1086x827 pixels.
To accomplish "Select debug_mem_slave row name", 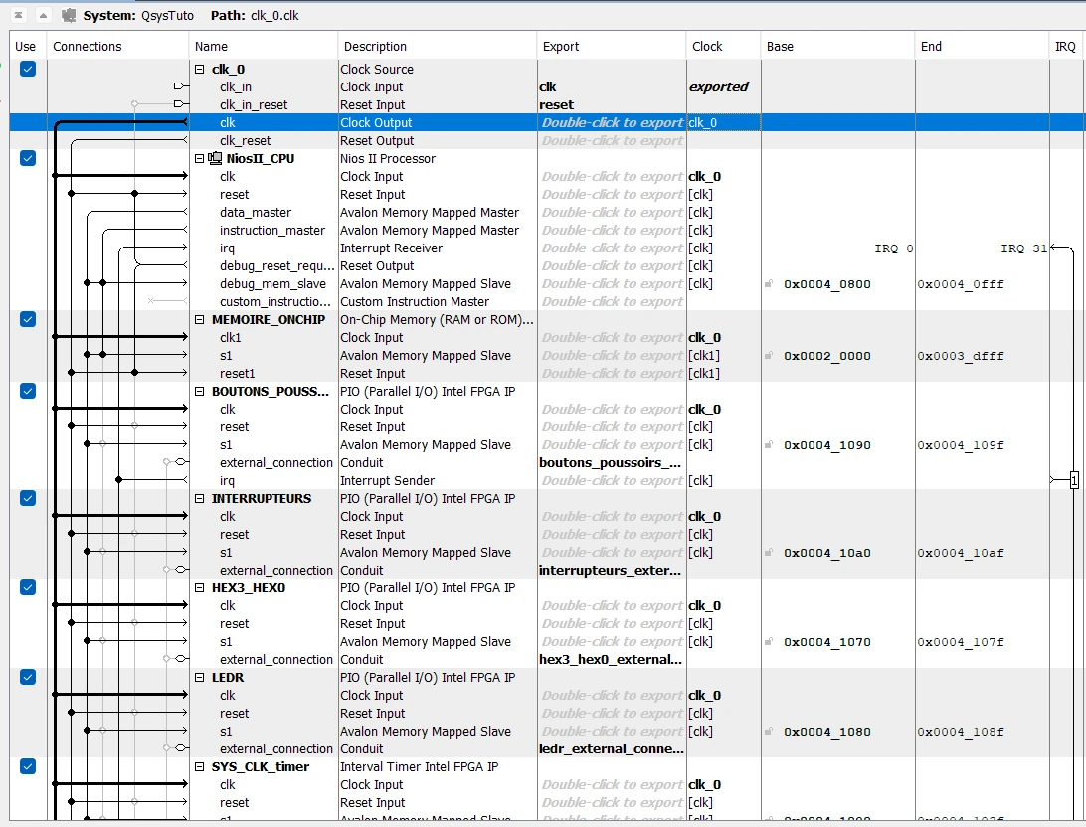I will click(x=272, y=283).
